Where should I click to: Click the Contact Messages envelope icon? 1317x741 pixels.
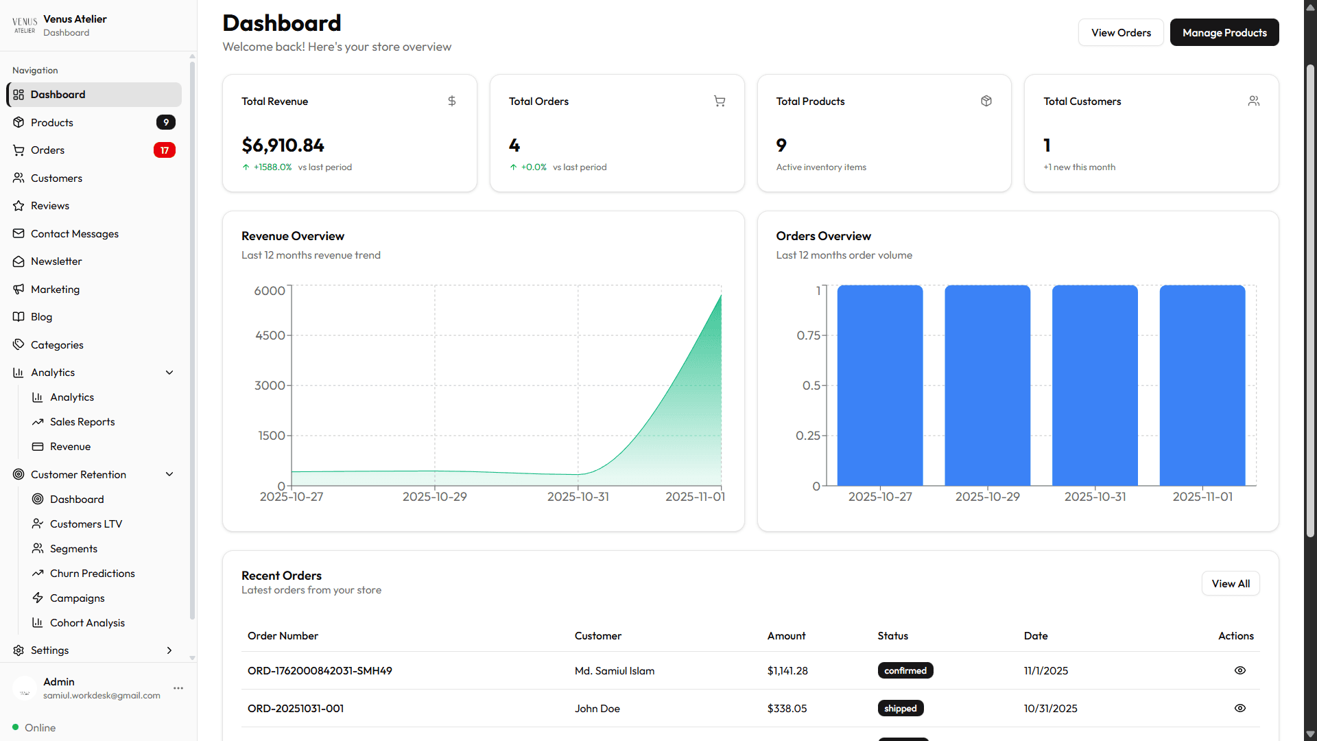[19, 233]
